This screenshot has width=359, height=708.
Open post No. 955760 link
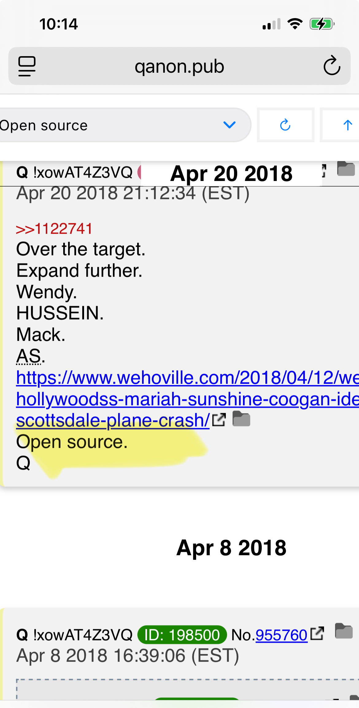(281, 635)
